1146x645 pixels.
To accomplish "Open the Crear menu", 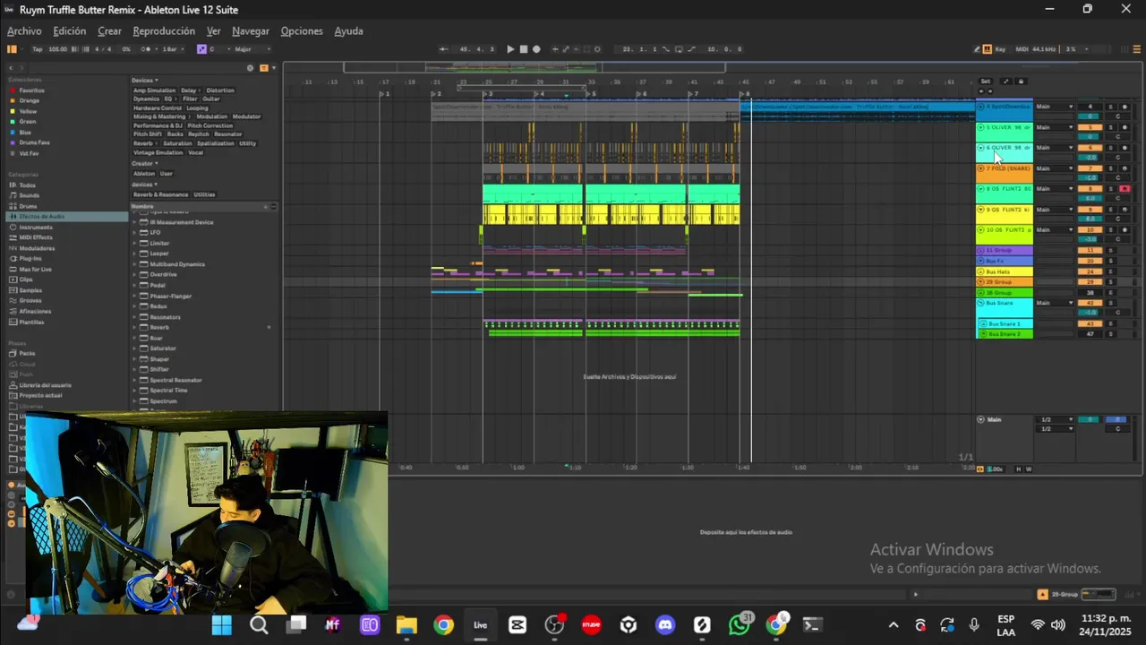I will pos(109,31).
